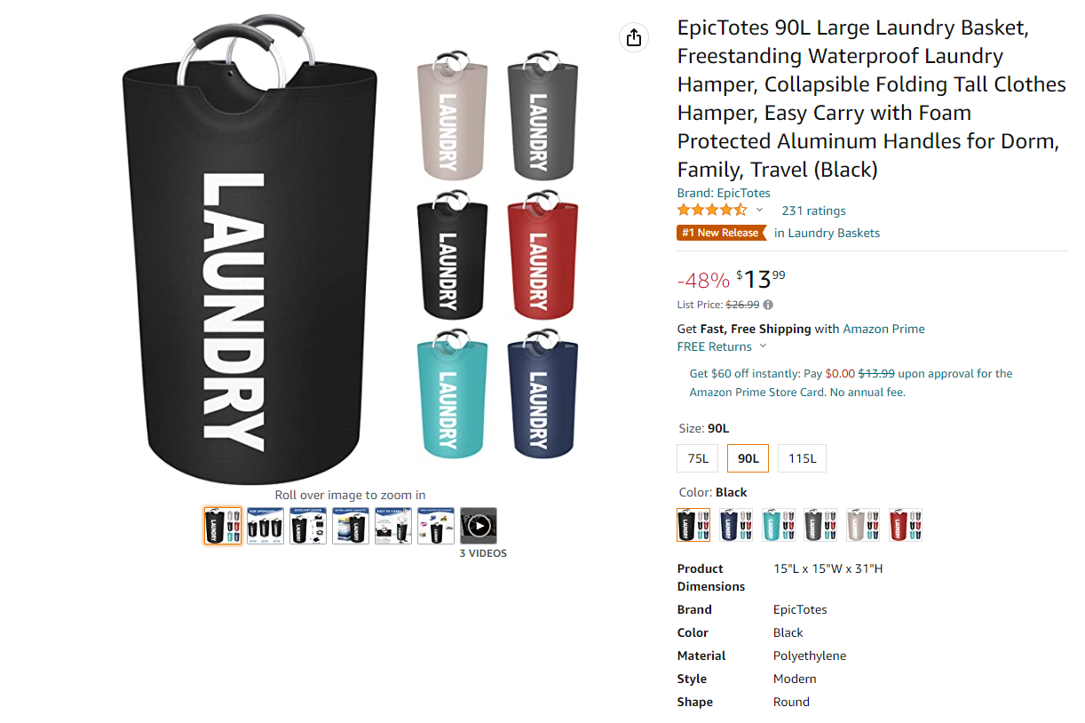The image size is (1085, 723).
Task: Select the 115L size option
Action: [x=802, y=458]
